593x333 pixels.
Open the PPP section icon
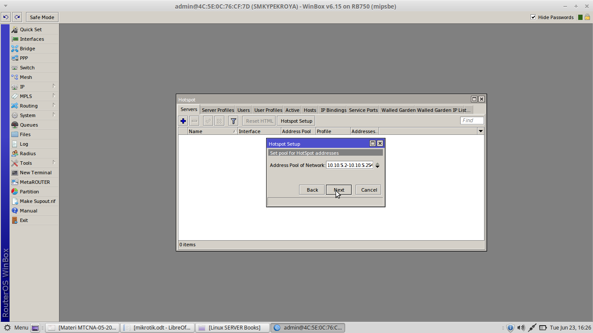(x=15, y=58)
